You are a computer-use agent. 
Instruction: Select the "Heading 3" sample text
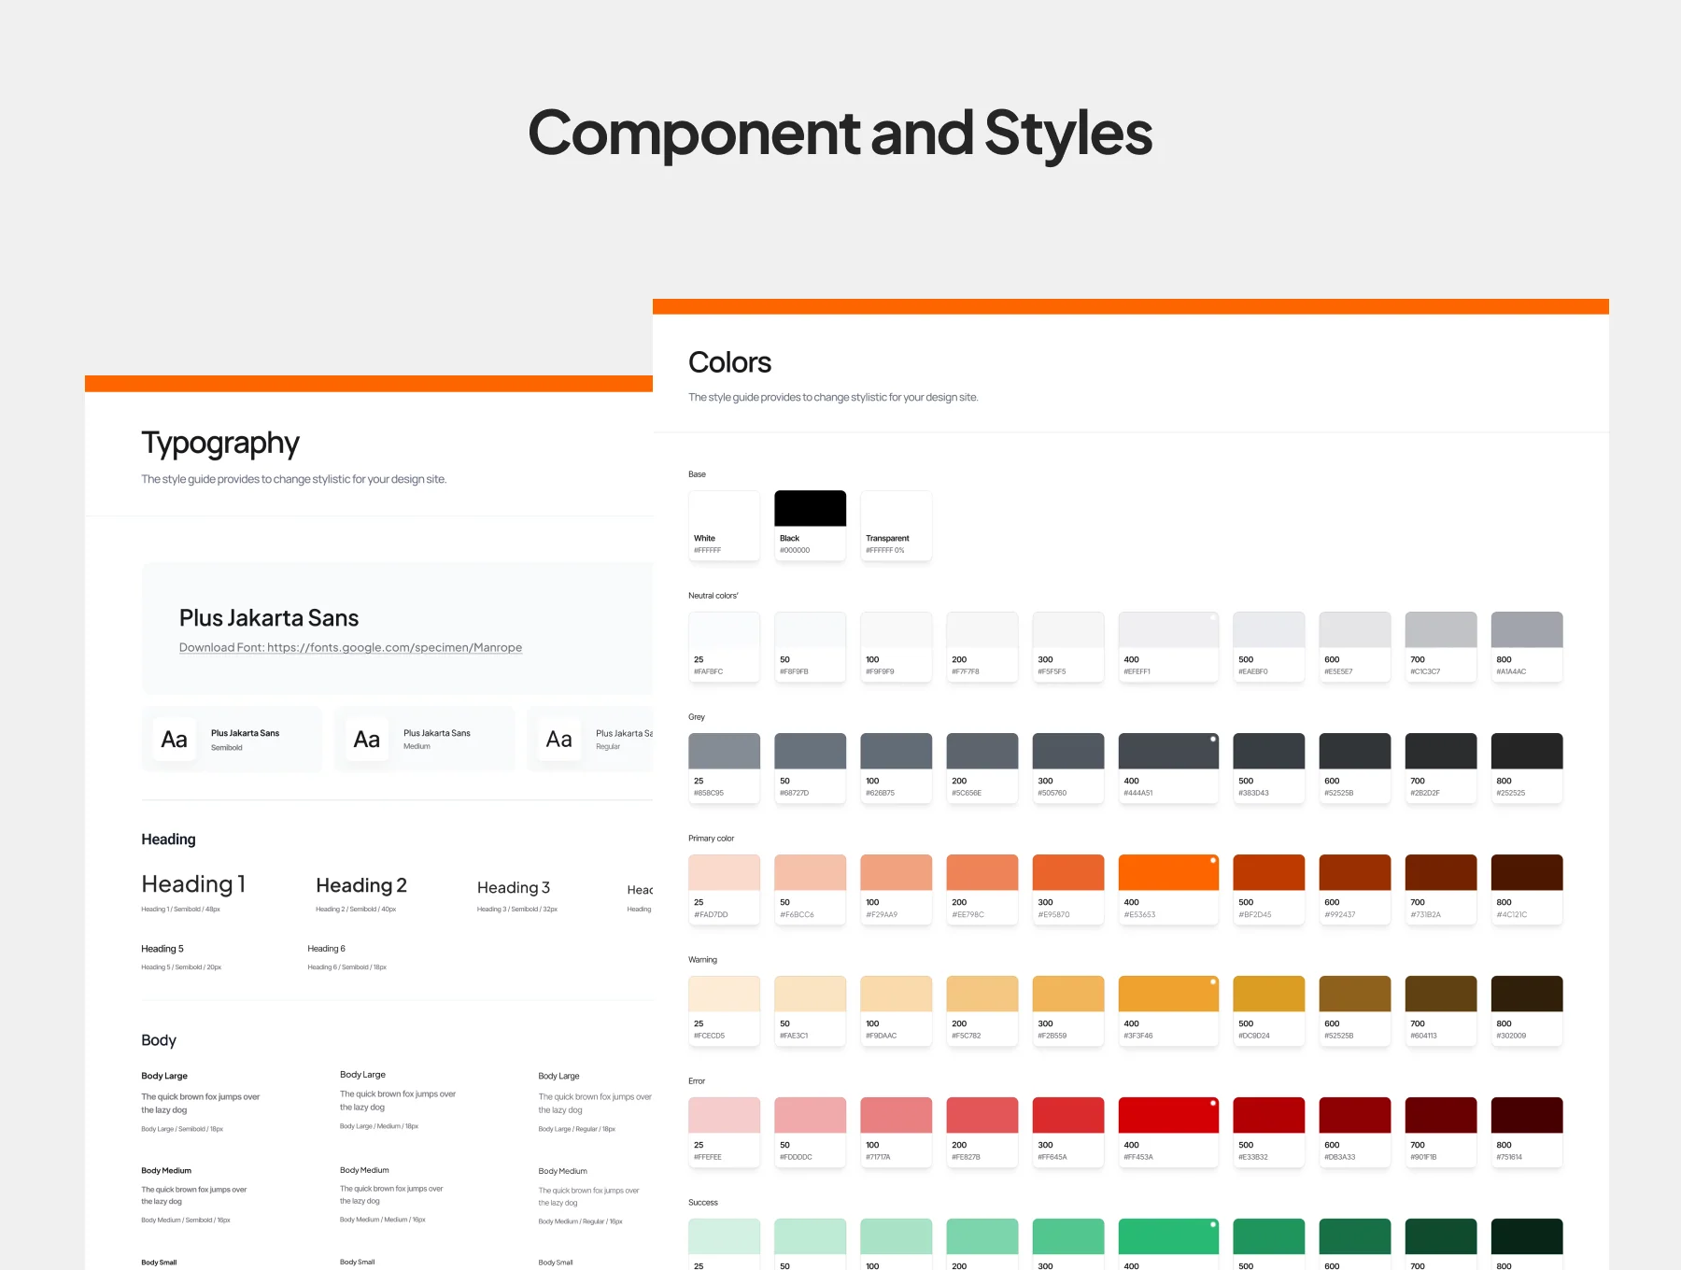coord(514,887)
